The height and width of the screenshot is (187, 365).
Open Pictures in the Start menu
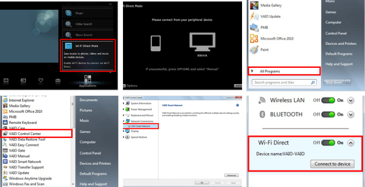pyautogui.click(x=86, y=110)
